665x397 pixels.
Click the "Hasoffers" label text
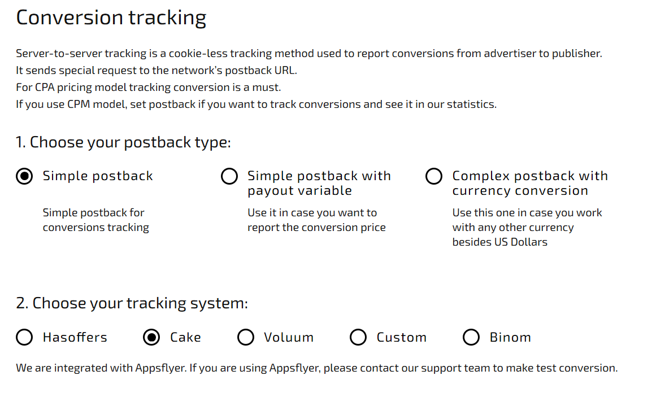click(75, 338)
